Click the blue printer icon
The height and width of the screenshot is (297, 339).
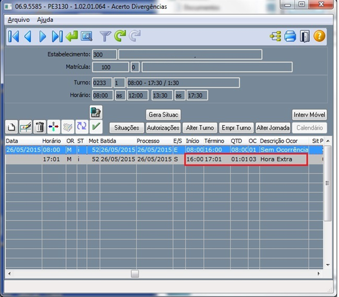(290, 36)
